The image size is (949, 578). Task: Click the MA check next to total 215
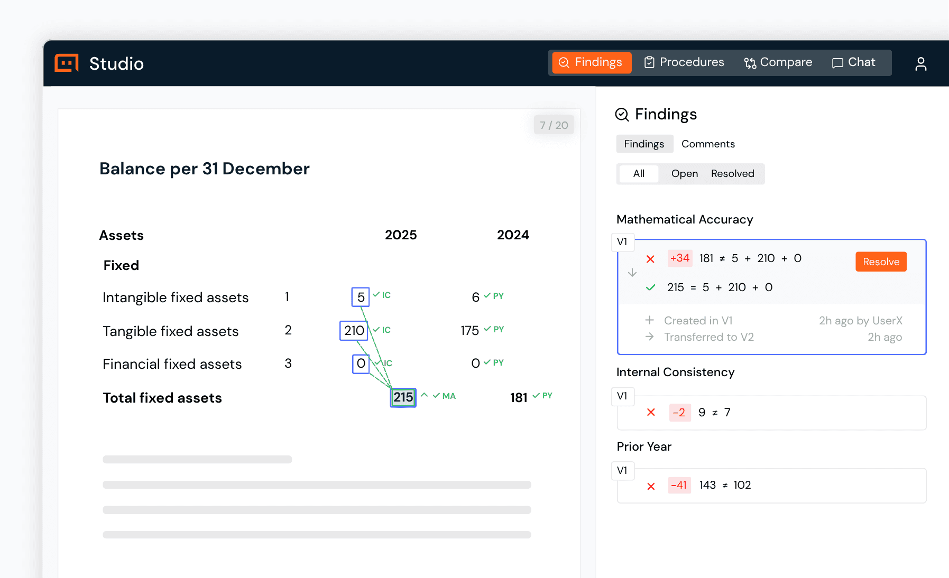coord(444,396)
